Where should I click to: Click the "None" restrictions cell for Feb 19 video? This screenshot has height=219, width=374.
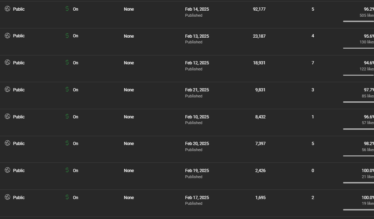click(x=129, y=171)
